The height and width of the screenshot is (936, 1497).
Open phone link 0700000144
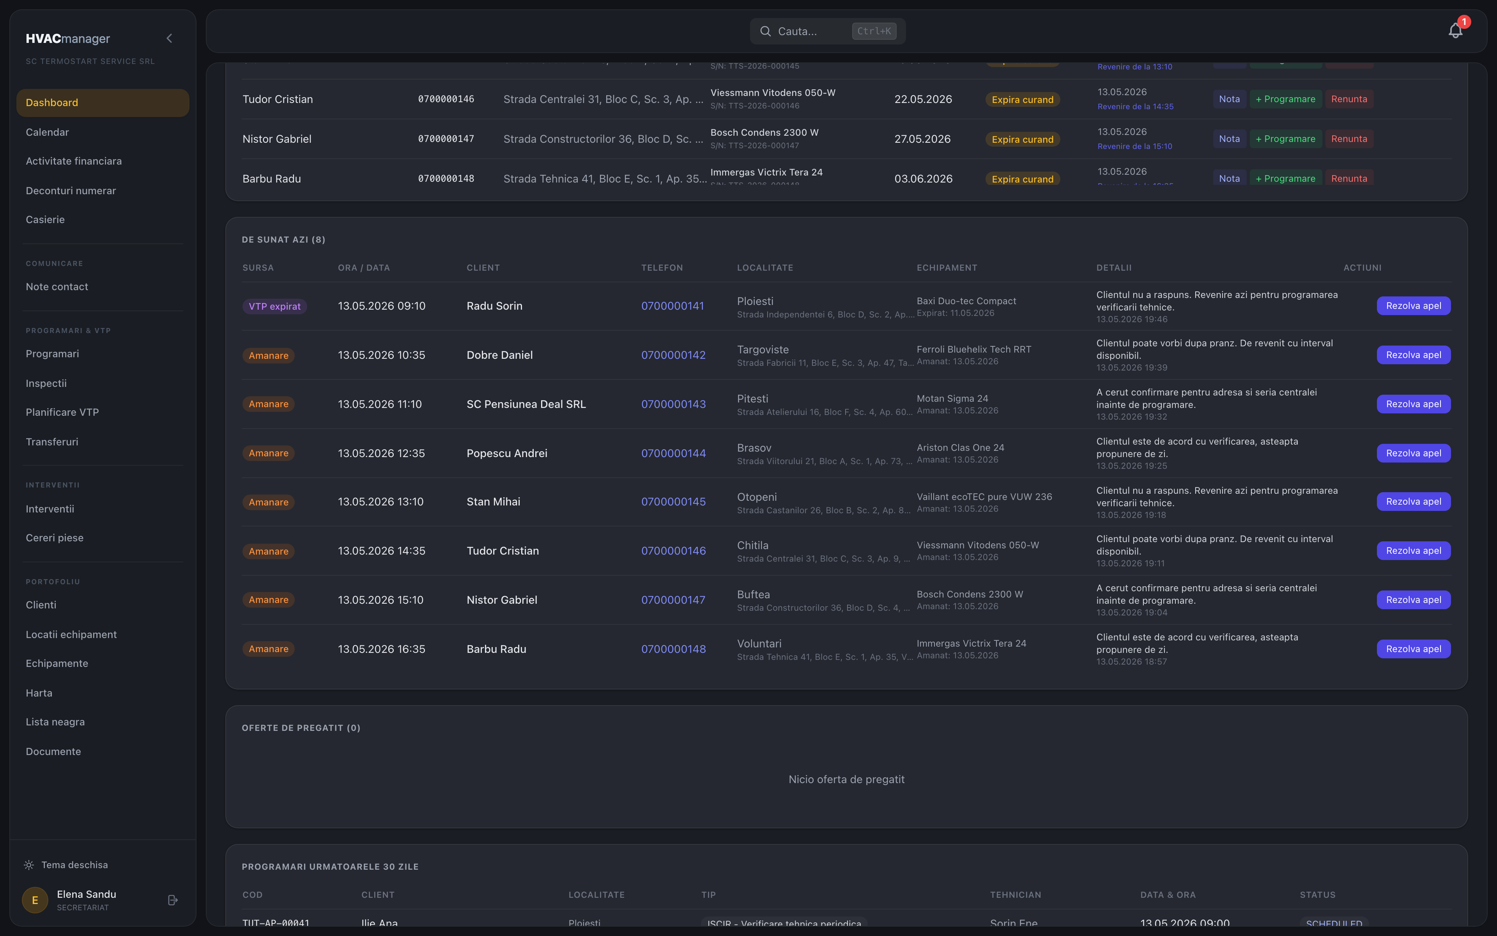click(673, 453)
